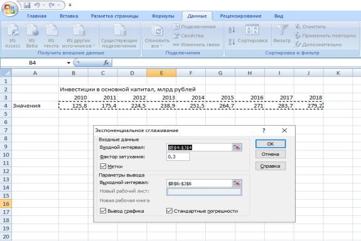Switch to the Вид tab

[x=279, y=16]
